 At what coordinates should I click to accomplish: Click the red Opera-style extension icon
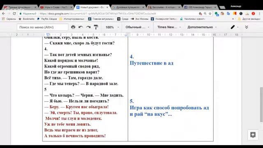(253, 14)
